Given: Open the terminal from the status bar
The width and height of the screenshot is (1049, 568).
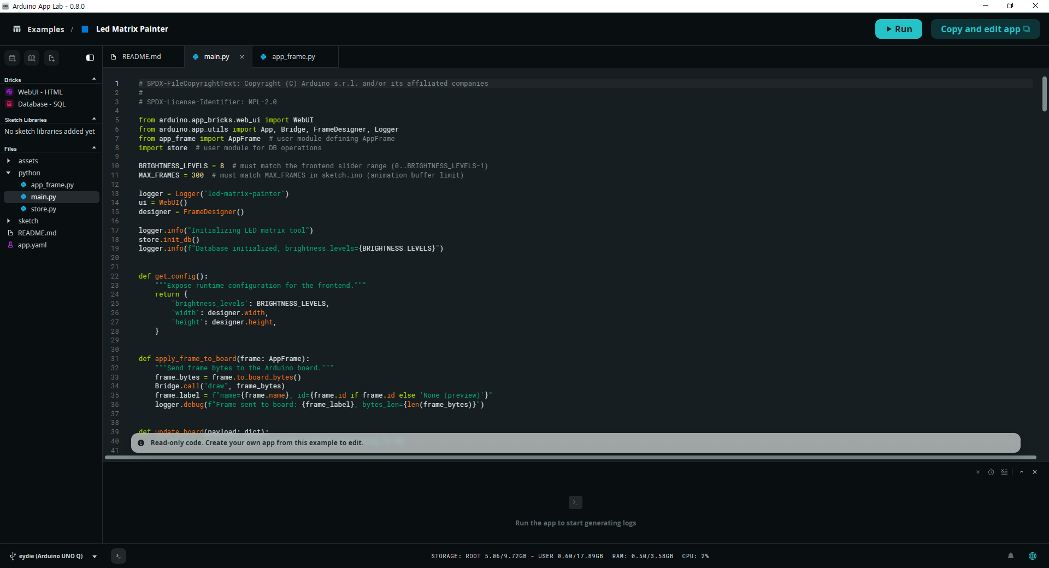Looking at the screenshot, I should pos(119,556).
